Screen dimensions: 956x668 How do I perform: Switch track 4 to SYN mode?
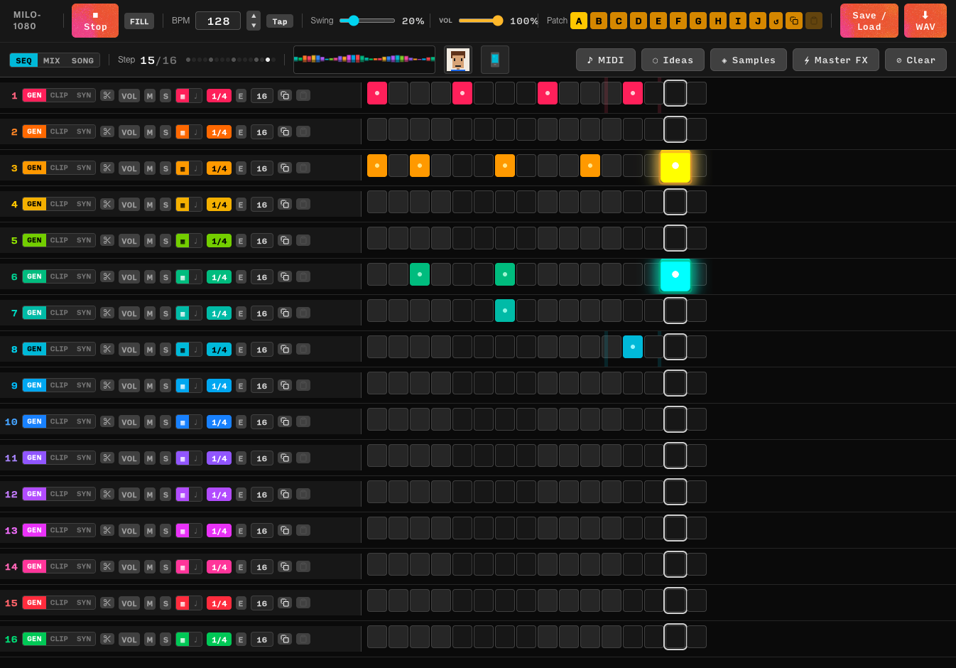coord(84,204)
